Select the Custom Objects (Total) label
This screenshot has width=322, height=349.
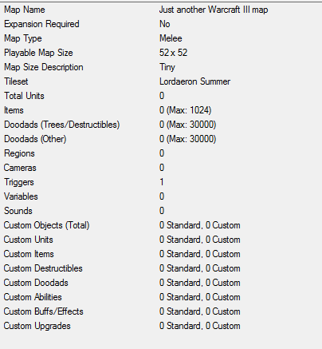[46, 225]
